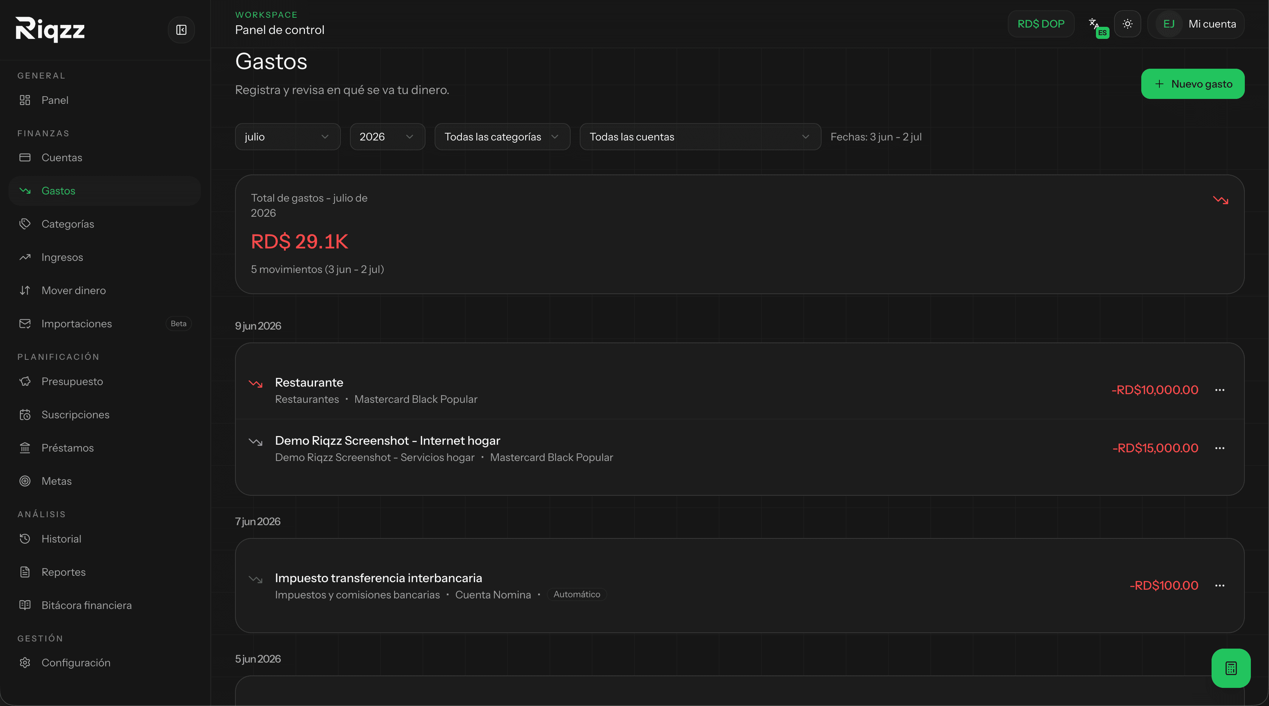Navigate to Metas
This screenshot has height=706, width=1269.
point(104,481)
